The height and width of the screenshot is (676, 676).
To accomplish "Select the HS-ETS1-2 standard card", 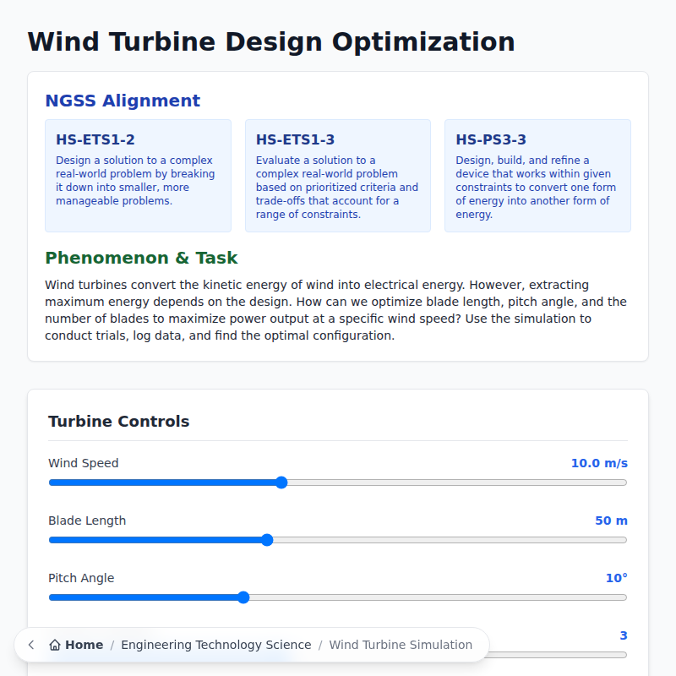I will 138,175.
